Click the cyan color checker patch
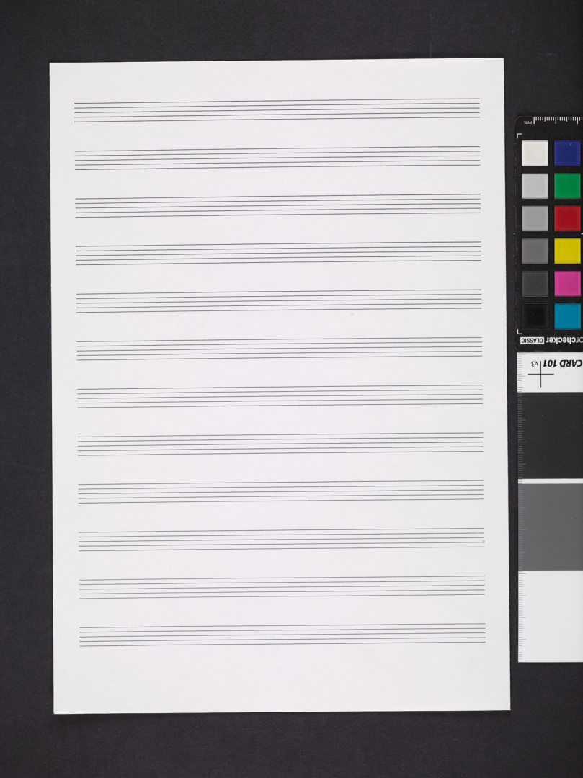This screenshot has height=778, width=583. pyautogui.click(x=567, y=316)
